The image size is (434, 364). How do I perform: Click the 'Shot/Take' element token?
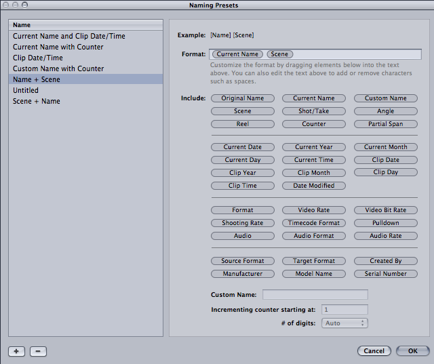314,111
